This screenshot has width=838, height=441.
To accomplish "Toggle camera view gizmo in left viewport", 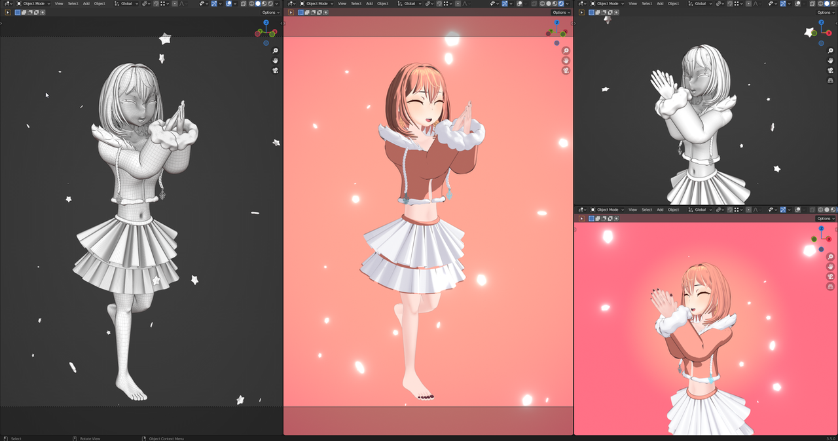I will point(276,70).
